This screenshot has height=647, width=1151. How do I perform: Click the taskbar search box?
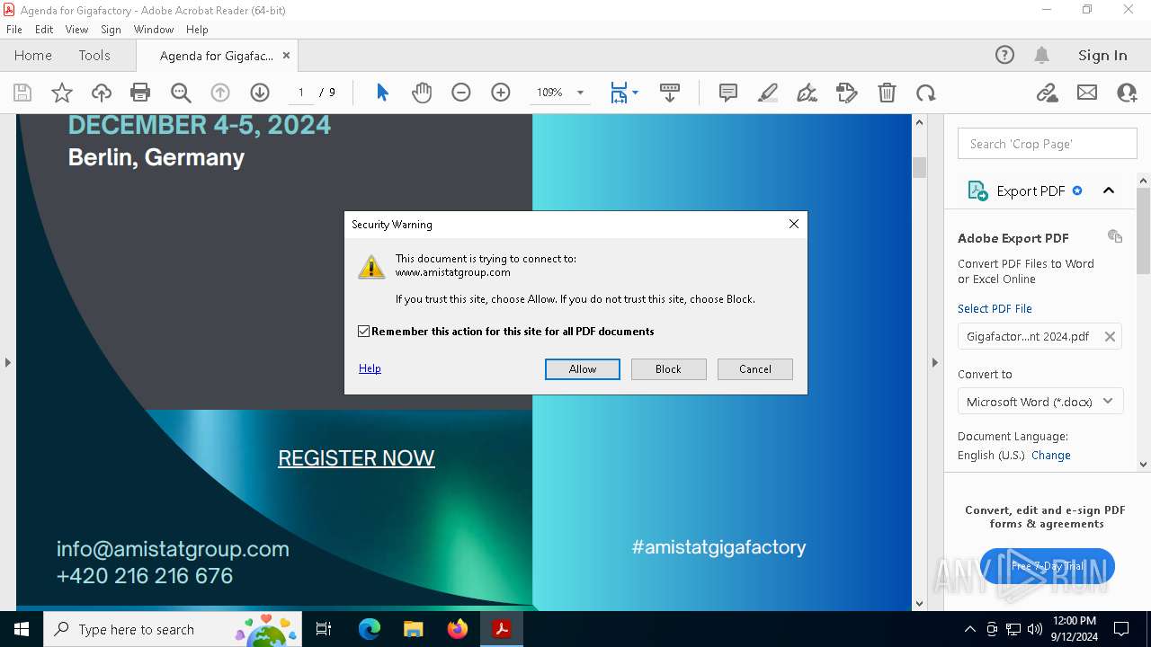pos(173,629)
